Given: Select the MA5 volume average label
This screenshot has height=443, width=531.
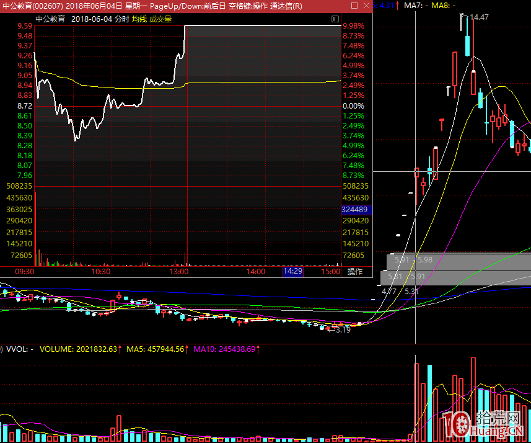Looking at the screenshot, I should pyautogui.click(x=157, y=349).
